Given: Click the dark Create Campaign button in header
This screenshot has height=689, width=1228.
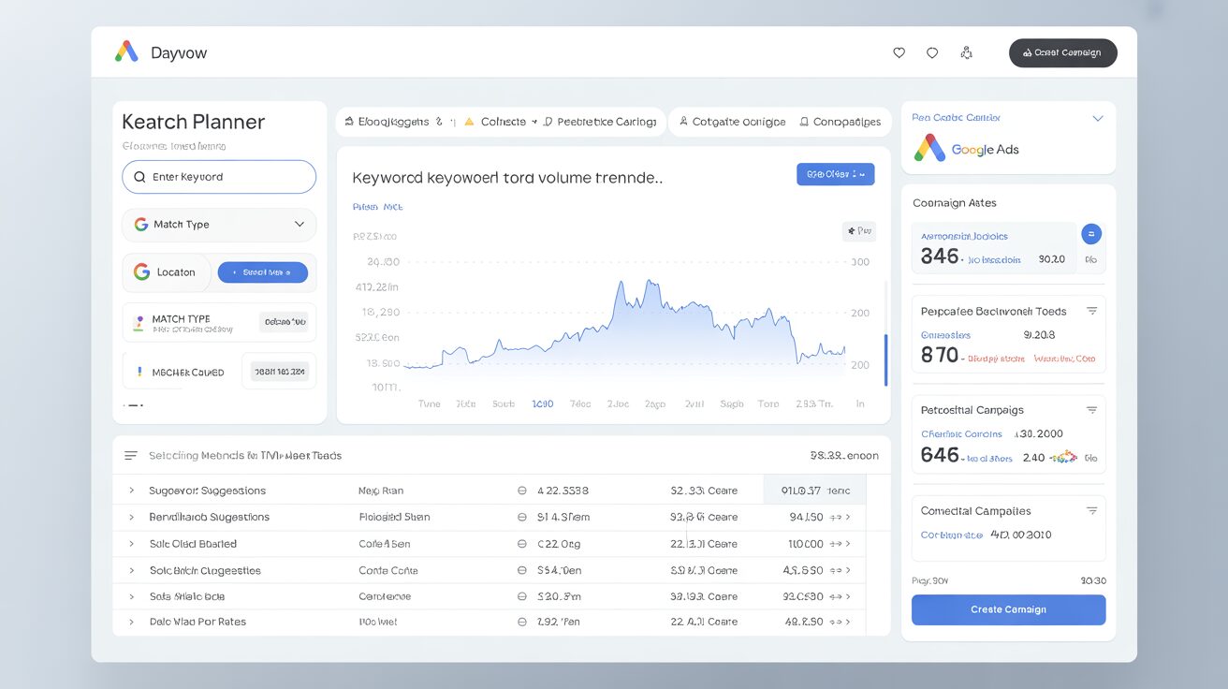Looking at the screenshot, I should pyautogui.click(x=1062, y=53).
